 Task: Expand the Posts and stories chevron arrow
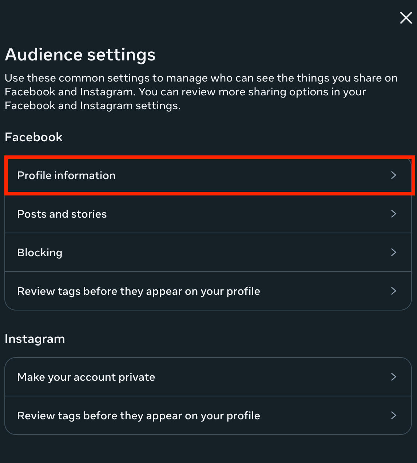(x=393, y=214)
